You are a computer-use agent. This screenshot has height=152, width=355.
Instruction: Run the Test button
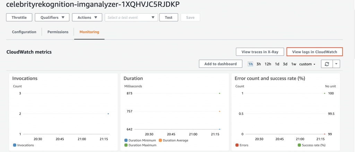169,17
